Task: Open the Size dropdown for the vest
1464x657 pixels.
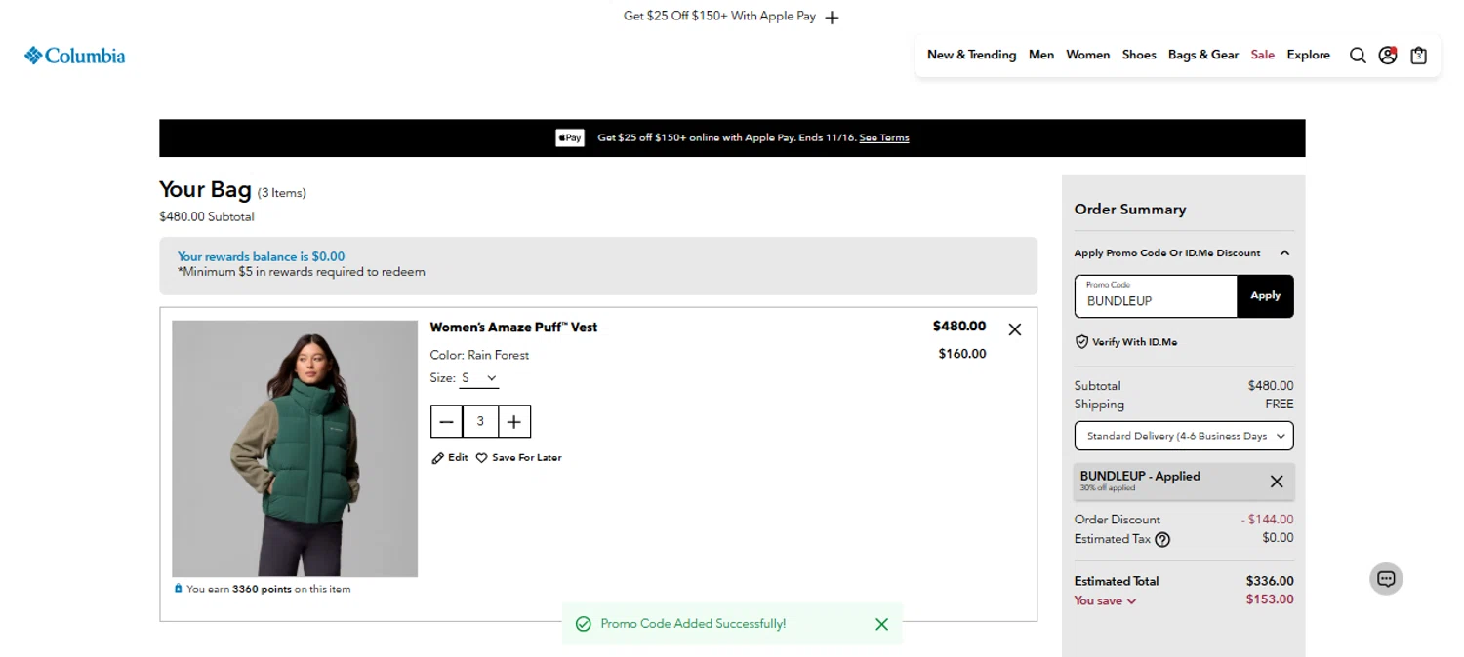Action: (479, 378)
